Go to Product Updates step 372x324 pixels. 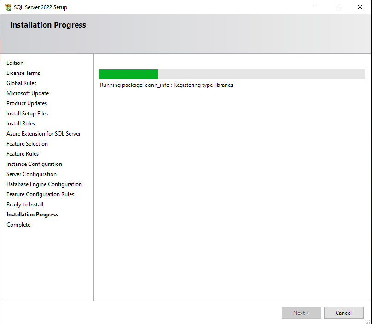[x=27, y=103]
